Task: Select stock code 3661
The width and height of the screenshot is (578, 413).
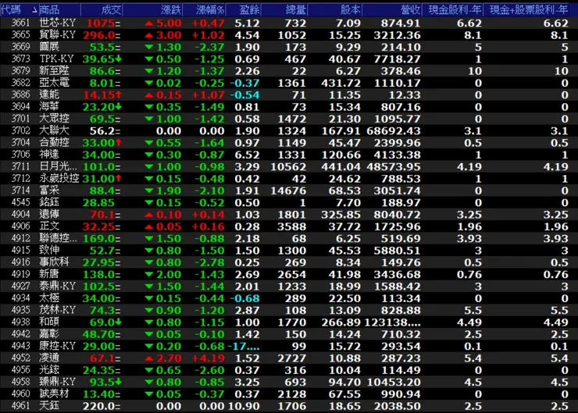Action: click(x=20, y=23)
